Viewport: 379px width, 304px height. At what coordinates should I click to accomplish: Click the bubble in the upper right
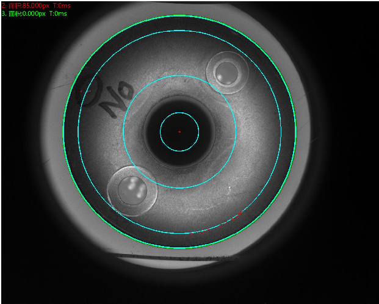pos(227,73)
